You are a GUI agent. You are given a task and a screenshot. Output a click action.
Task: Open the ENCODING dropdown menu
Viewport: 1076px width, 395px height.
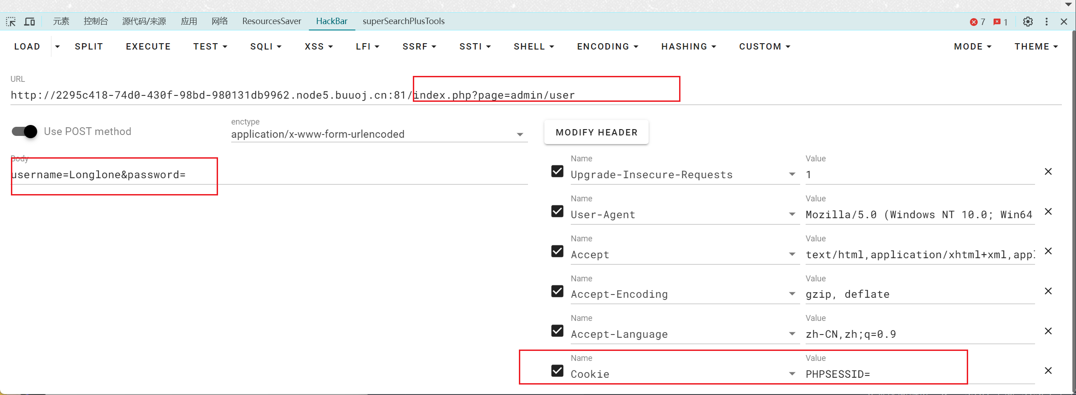pos(608,46)
